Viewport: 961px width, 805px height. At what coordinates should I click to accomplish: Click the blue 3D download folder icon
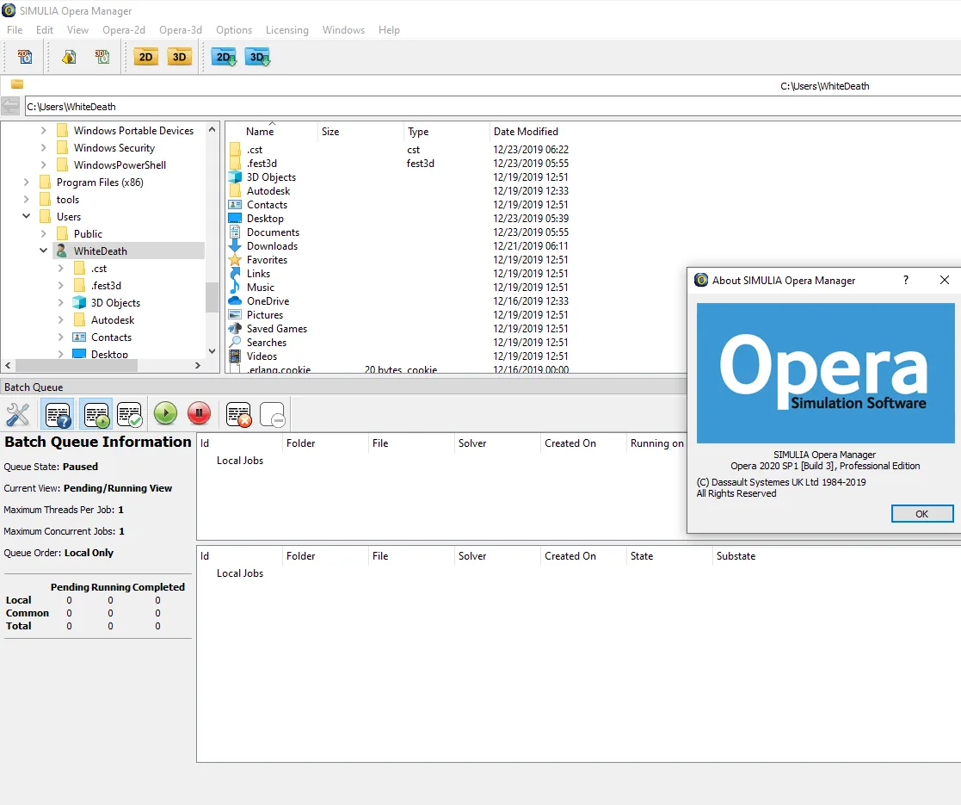click(257, 57)
